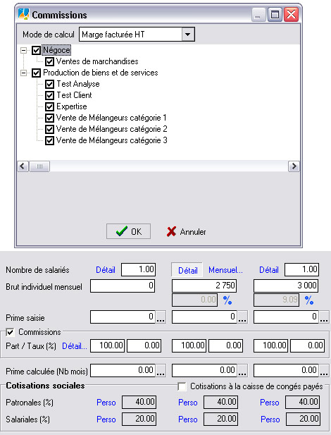Click the blue percent icon under 3 000
Screen dimensions: 331x435
pos(309,300)
